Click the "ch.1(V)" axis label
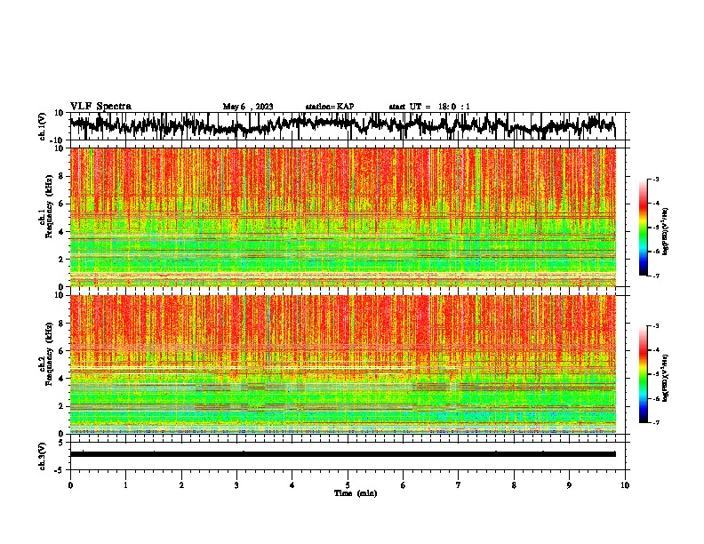 (x=43, y=126)
